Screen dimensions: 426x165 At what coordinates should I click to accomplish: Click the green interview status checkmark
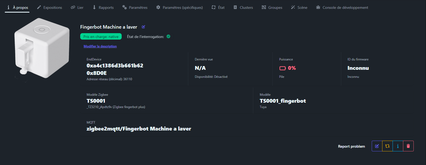168,37
